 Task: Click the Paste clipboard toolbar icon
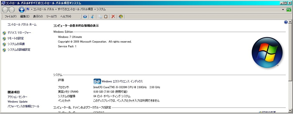coord(106,17)
